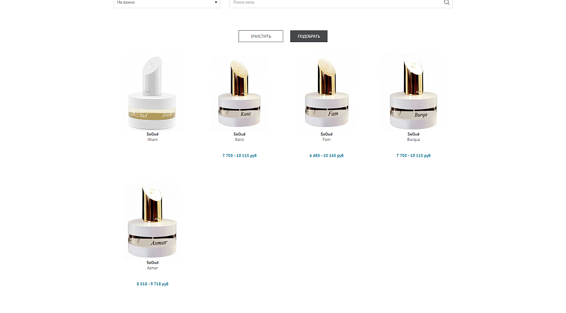Open the Kanz perfume bottle image
566x313 pixels.
tap(239, 93)
